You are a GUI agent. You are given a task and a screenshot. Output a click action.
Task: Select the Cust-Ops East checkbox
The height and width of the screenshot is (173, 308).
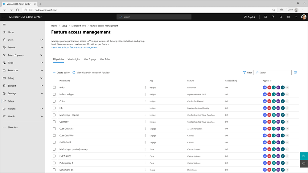pos(54,128)
